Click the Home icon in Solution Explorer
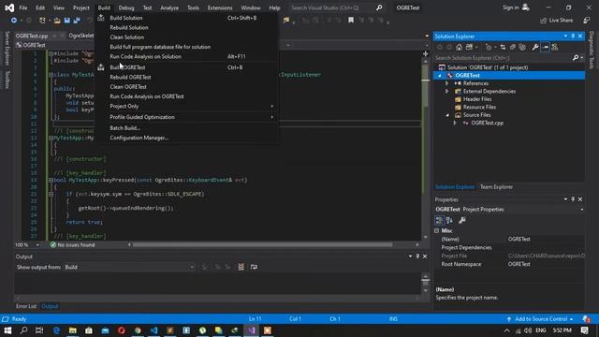599x337 pixels. click(459, 47)
